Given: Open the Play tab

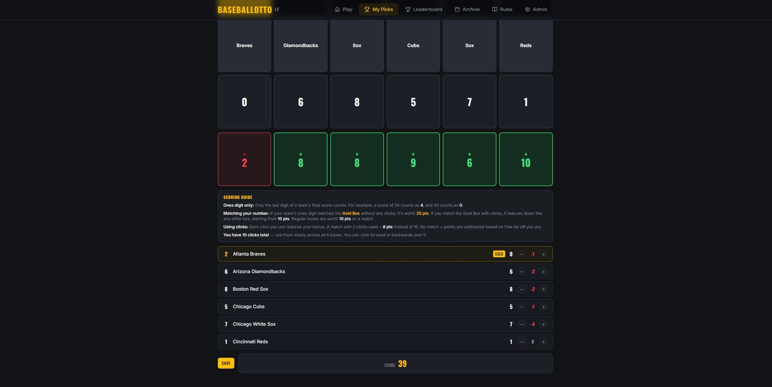Looking at the screenshot, I should coord(343,9).
